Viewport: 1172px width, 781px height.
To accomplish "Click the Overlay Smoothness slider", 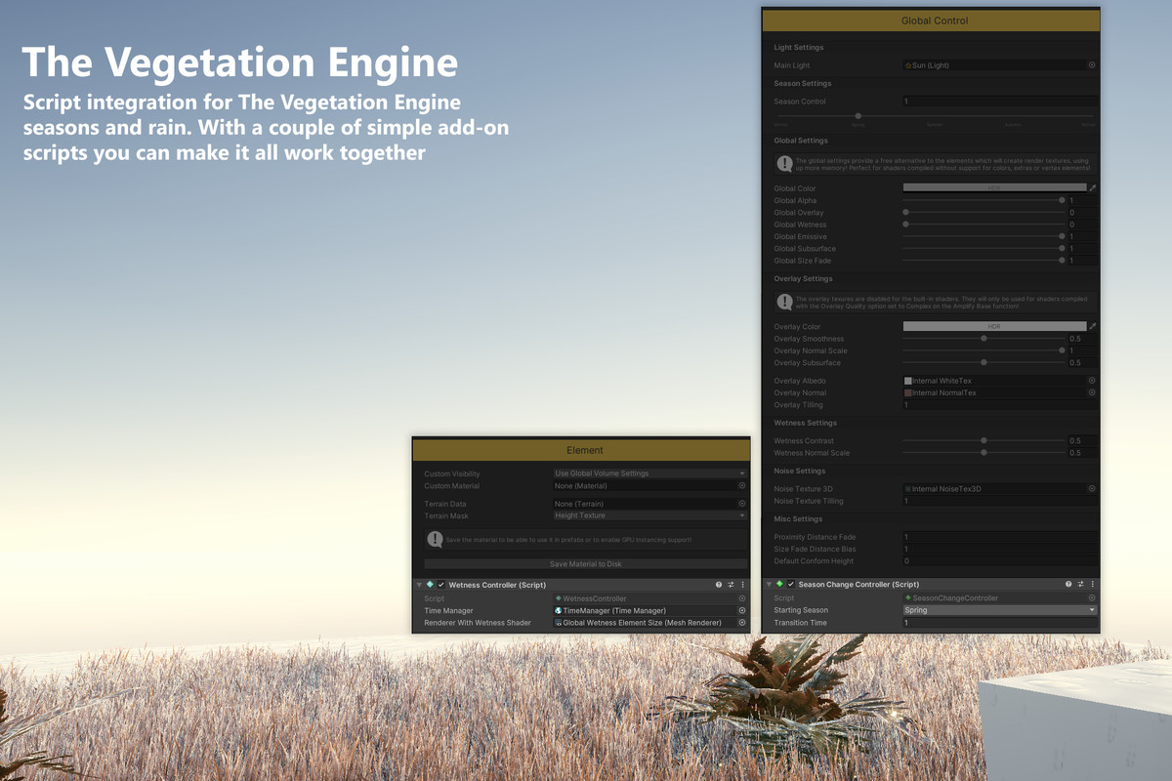I will point(984,339).
